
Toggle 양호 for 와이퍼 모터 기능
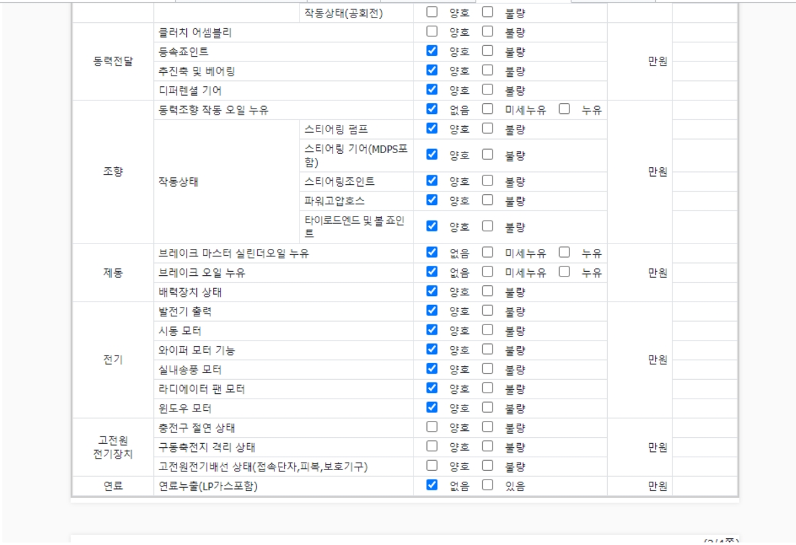pos(432,349)
